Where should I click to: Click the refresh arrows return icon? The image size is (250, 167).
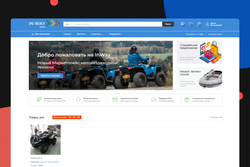pos(78,100)
